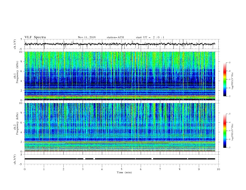The width and height of the screenshot is (246, 190).
Task: Click the "-5" tick on lower color bar
Action: (x=229, y=131)
